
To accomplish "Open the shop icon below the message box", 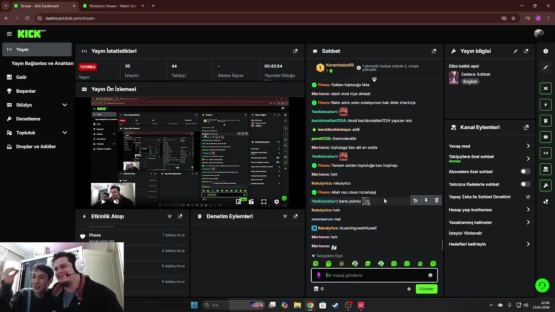I will (x=316, y=289).
